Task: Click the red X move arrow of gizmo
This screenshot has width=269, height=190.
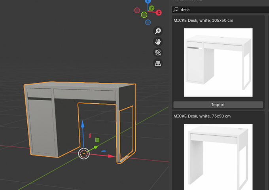Action: pyautogui.click(x=112, y=156)
